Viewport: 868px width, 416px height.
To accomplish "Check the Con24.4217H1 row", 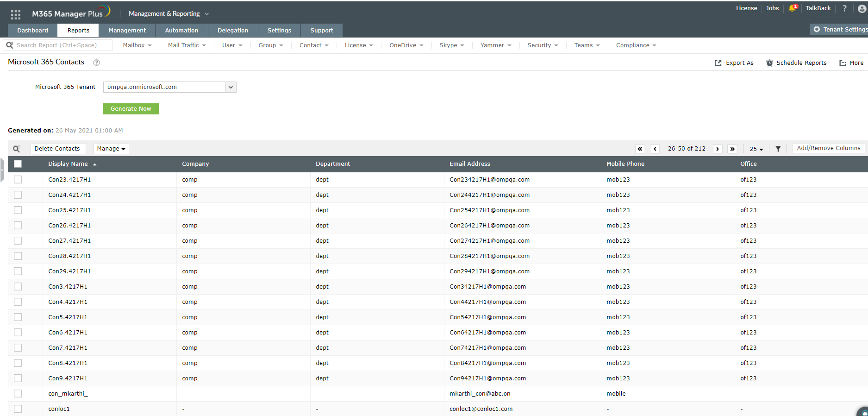I will (x=18, y=195).
